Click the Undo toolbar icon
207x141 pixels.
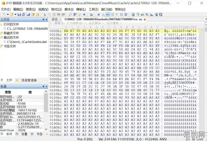pyautogui.click(x=58, y=15)
